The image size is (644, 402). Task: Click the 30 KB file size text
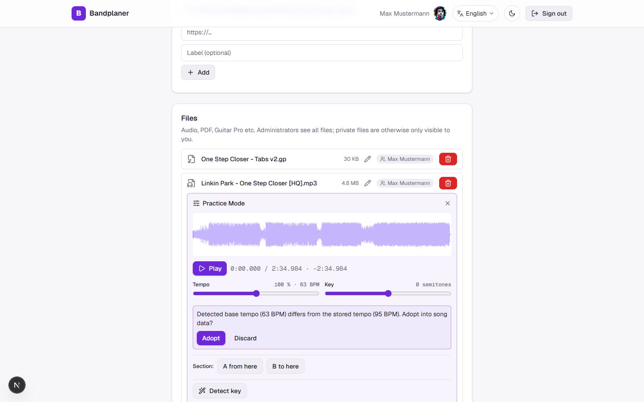pos(351,159)
